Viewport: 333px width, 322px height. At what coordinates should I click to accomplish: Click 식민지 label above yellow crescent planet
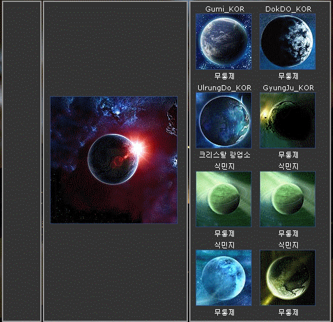(288, 245)
